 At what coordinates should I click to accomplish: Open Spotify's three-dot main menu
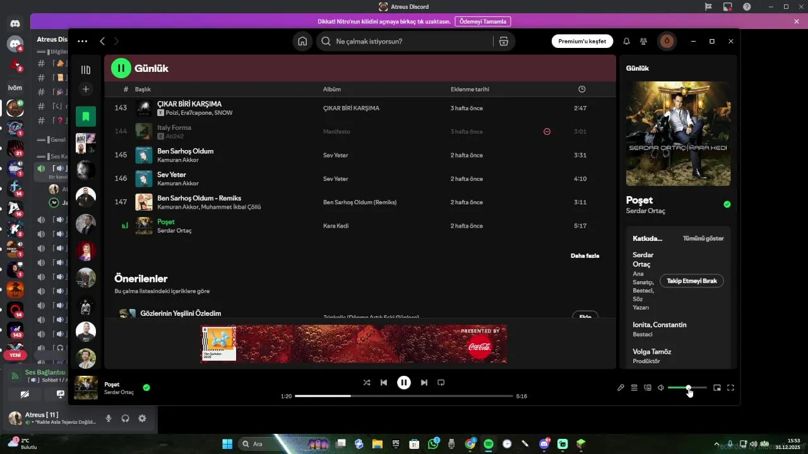click(x=83, y=41)
